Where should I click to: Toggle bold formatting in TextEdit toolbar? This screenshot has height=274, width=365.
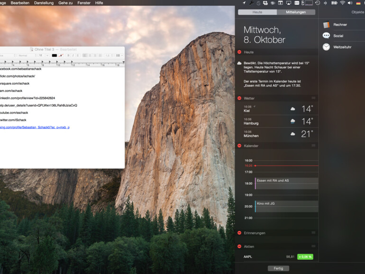[x=68, y=55]
